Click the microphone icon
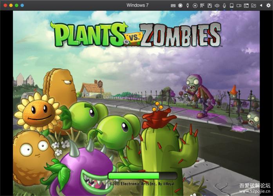 [224, 5]
